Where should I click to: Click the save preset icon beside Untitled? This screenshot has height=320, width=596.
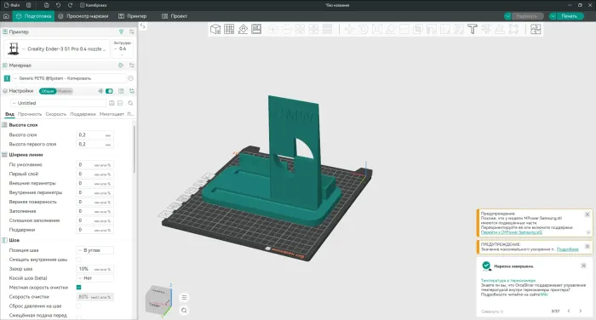[x=112, y=103]
